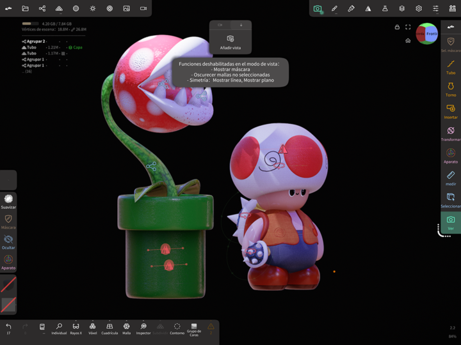
Task: Switch to the video camera tab in popup
Action: [220, 25]
